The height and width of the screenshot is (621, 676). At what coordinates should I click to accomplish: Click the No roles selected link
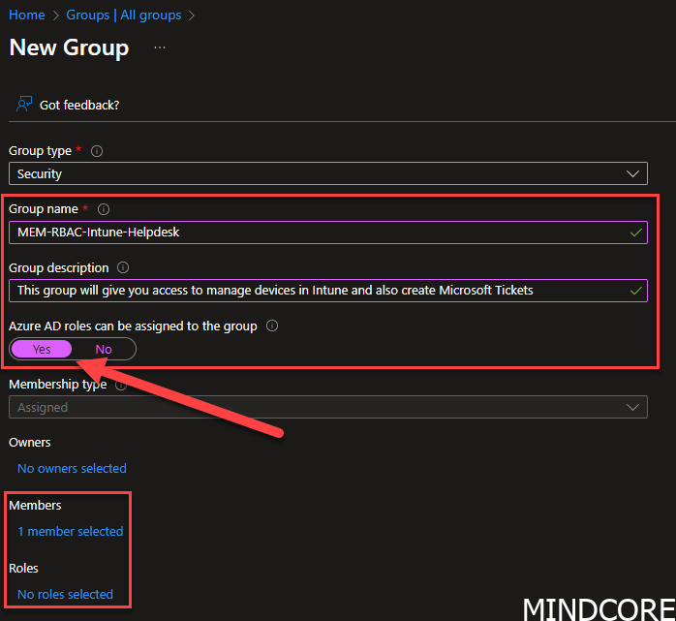[65, 594]
